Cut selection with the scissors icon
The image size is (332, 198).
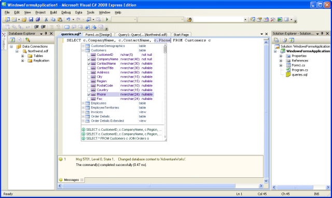click(46, 20)
